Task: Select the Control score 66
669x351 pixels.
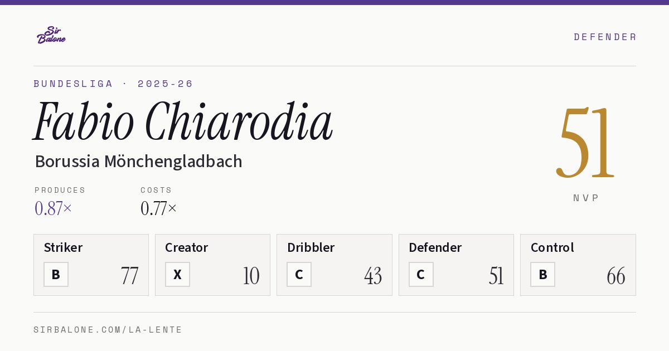Action: tap(616, 276)
